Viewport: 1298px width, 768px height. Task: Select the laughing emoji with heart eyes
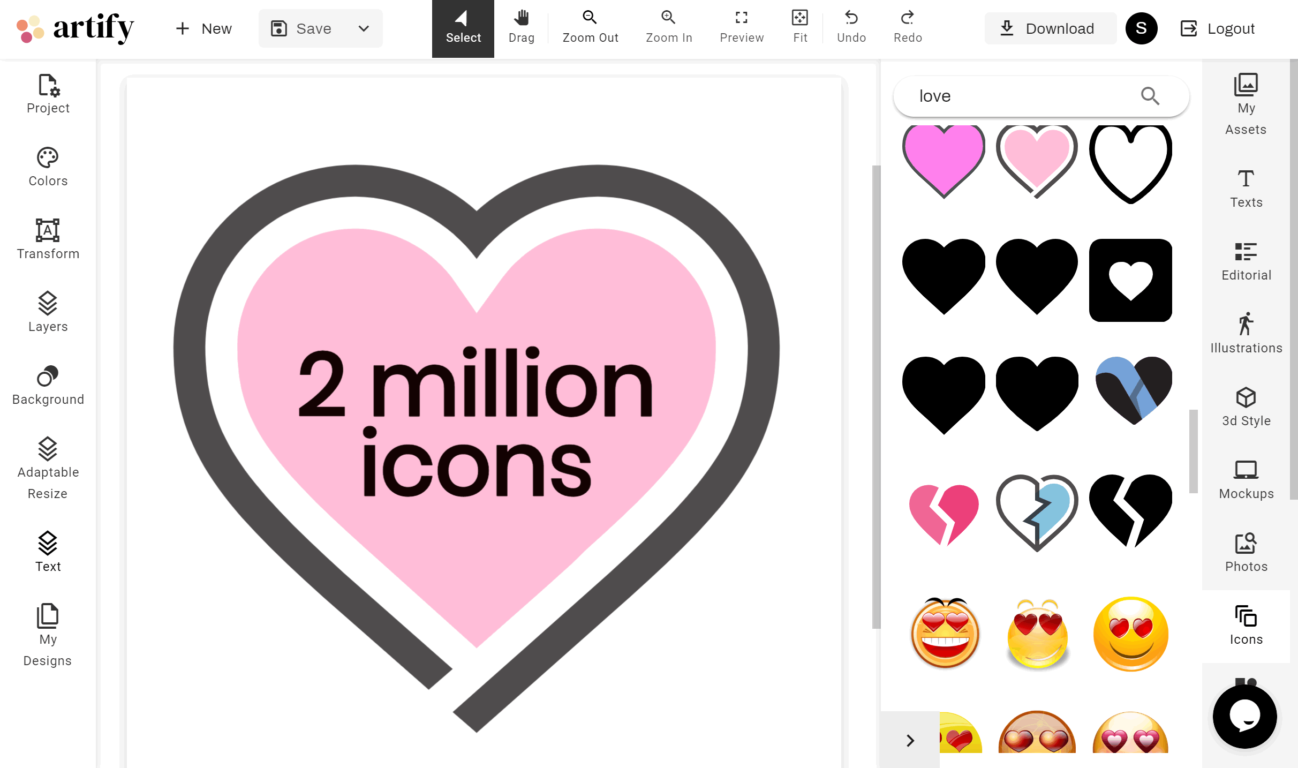coord(945,633)
